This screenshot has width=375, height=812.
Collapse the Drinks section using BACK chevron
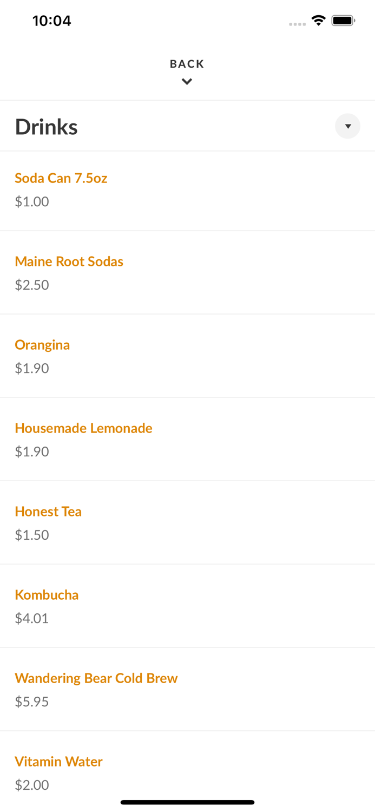[x=187, y=81]
